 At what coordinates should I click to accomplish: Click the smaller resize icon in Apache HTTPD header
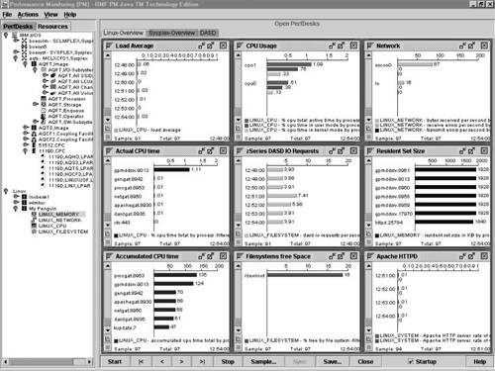[462, 256]
